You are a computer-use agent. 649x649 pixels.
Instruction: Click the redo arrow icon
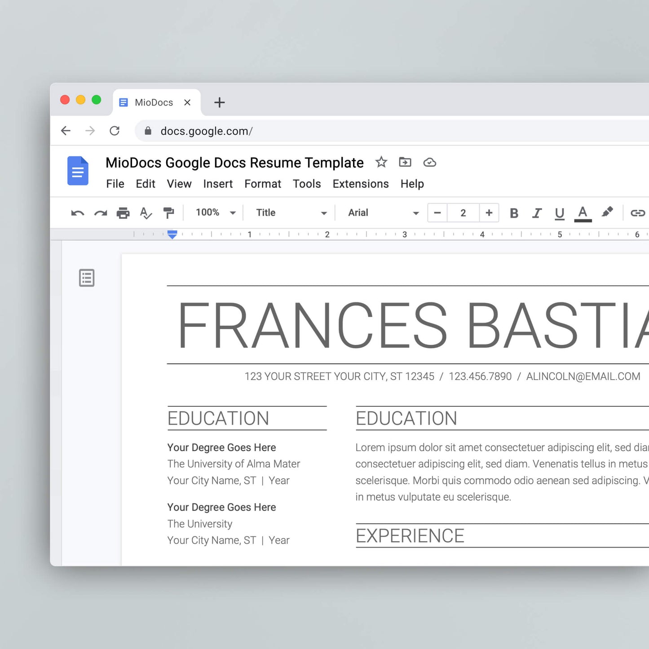pyautogui.click(x=101, y=213)
